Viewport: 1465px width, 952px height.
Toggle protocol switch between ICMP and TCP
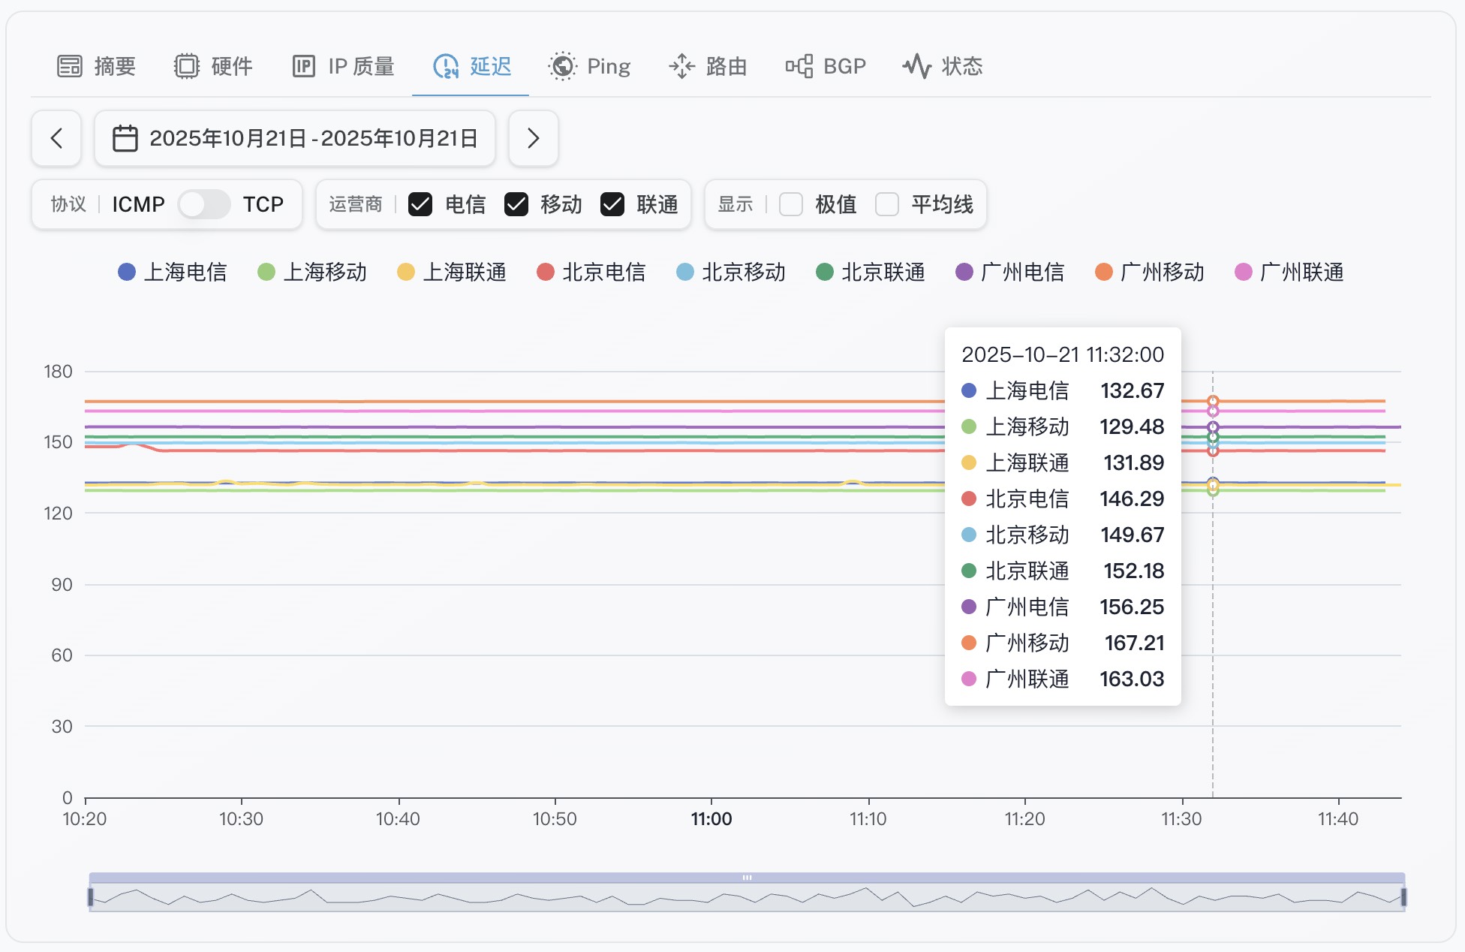pos(203,204)
